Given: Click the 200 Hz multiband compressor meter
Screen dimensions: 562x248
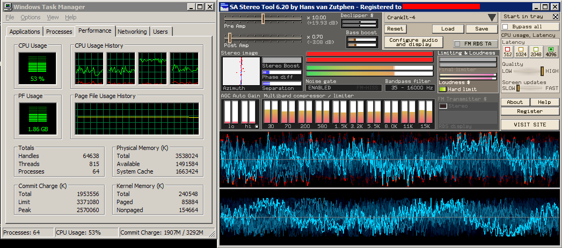Looking at the screenshot, I should coord(305,111).
